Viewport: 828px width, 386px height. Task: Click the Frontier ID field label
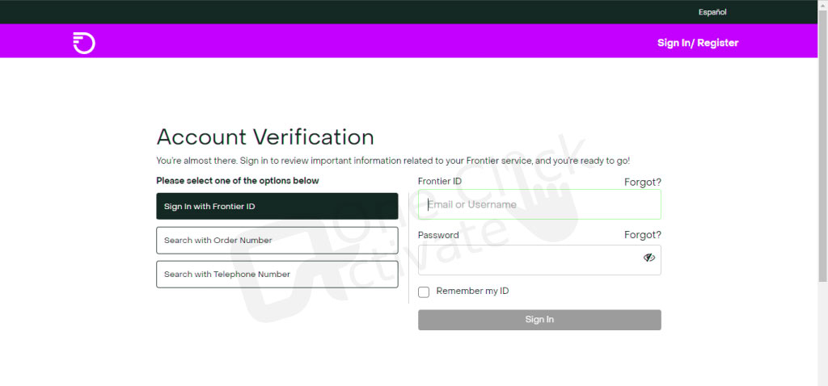tap(440, 182)
